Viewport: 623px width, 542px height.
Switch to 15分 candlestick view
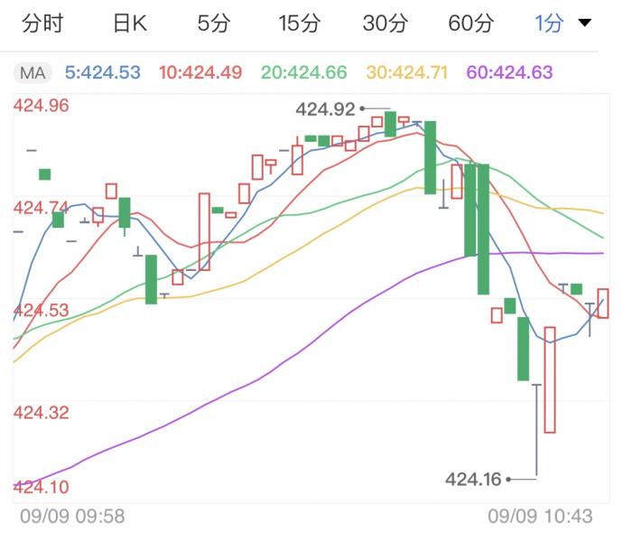299,24
